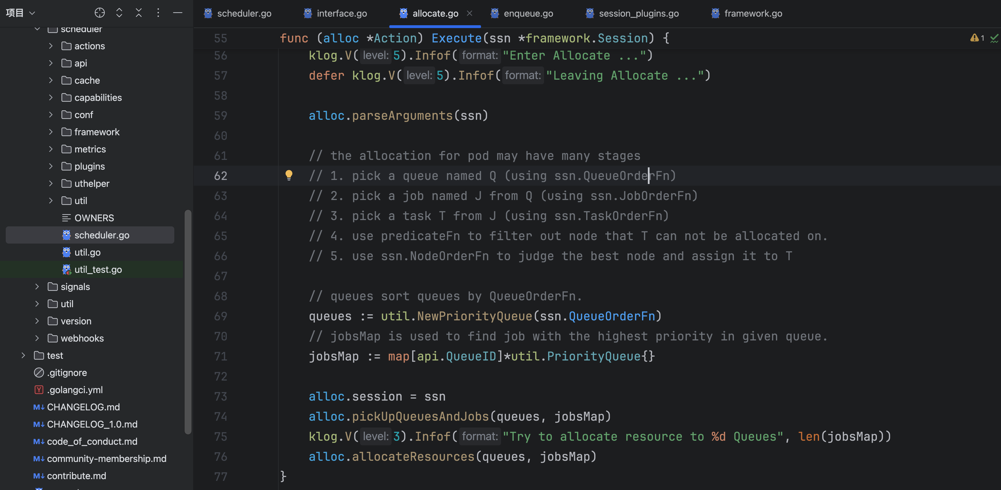
Task: Close the allocate.go tab
Action: pyautogui.click(x=470, y=13)
